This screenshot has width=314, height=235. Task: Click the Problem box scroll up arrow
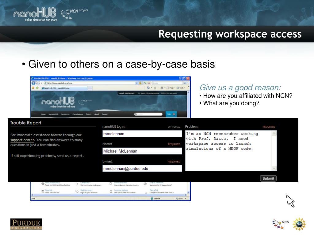tap(274, 133)
